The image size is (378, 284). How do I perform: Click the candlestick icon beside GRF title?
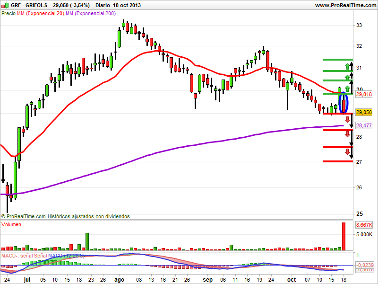pos(5,5)
